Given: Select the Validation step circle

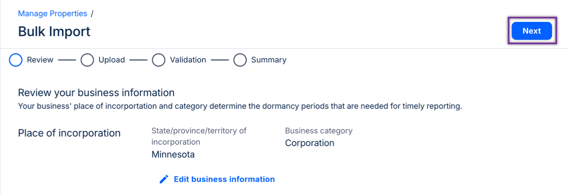Looking at the screenshot, I should (159, 60).
